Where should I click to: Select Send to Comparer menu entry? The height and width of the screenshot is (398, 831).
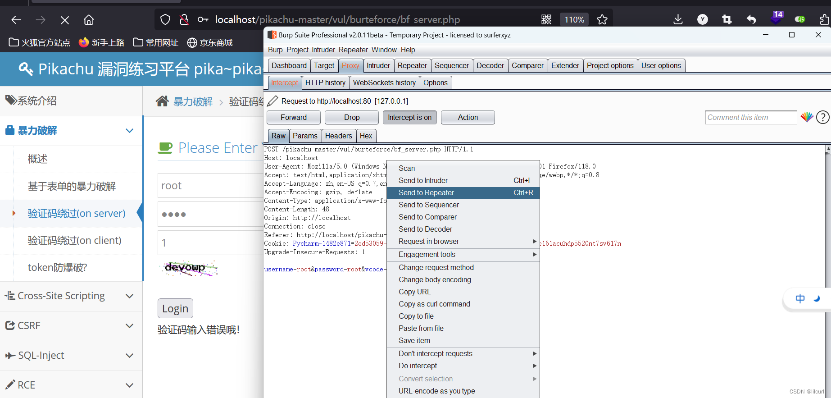point(463,217)
